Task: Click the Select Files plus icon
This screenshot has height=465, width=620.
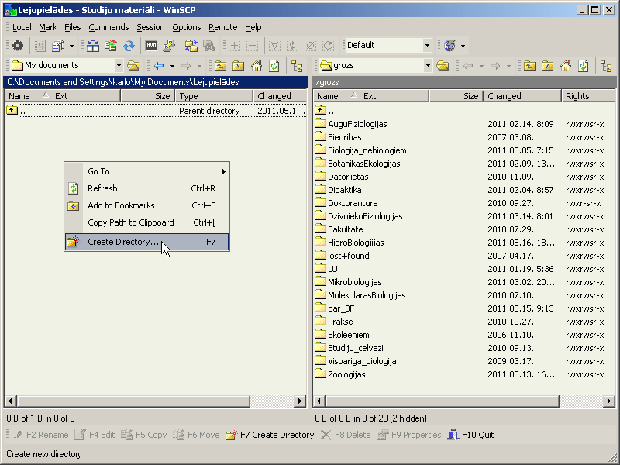Action: point(235,46)
